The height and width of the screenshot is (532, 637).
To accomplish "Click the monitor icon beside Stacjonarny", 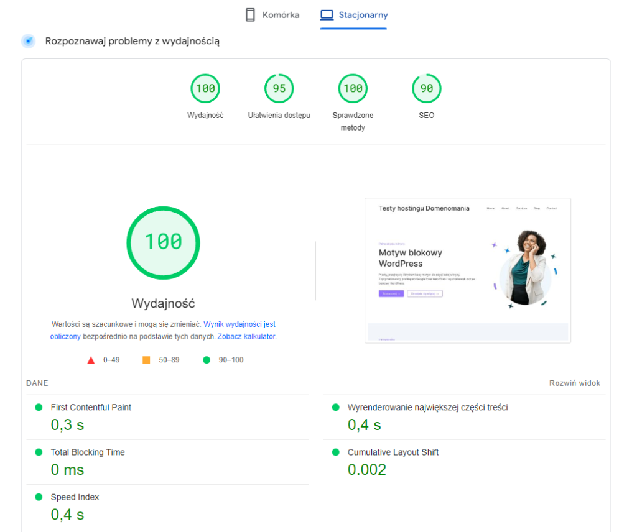I will 326,14.
